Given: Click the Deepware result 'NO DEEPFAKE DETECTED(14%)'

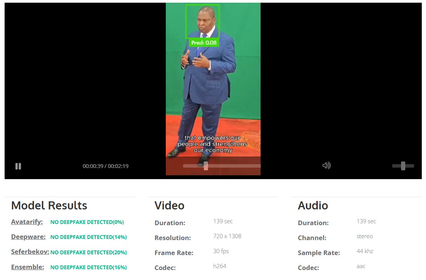Looking at the screenshot, I should coord(89,237).
